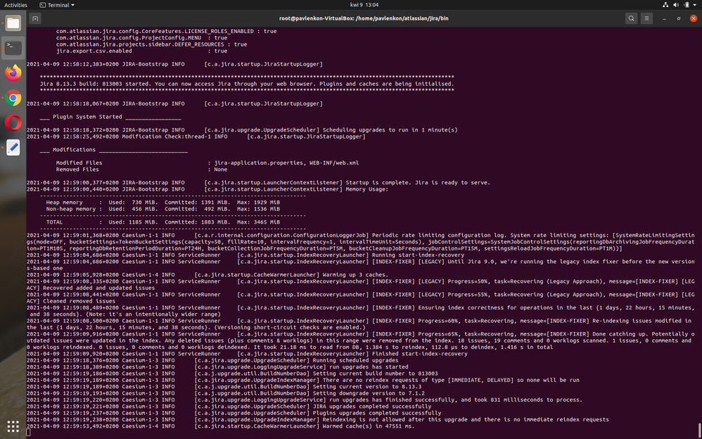Open the hamburger menu in the terminal header
Image resolution: width=702 pixels, height=439 pixels.
(646, 18)
